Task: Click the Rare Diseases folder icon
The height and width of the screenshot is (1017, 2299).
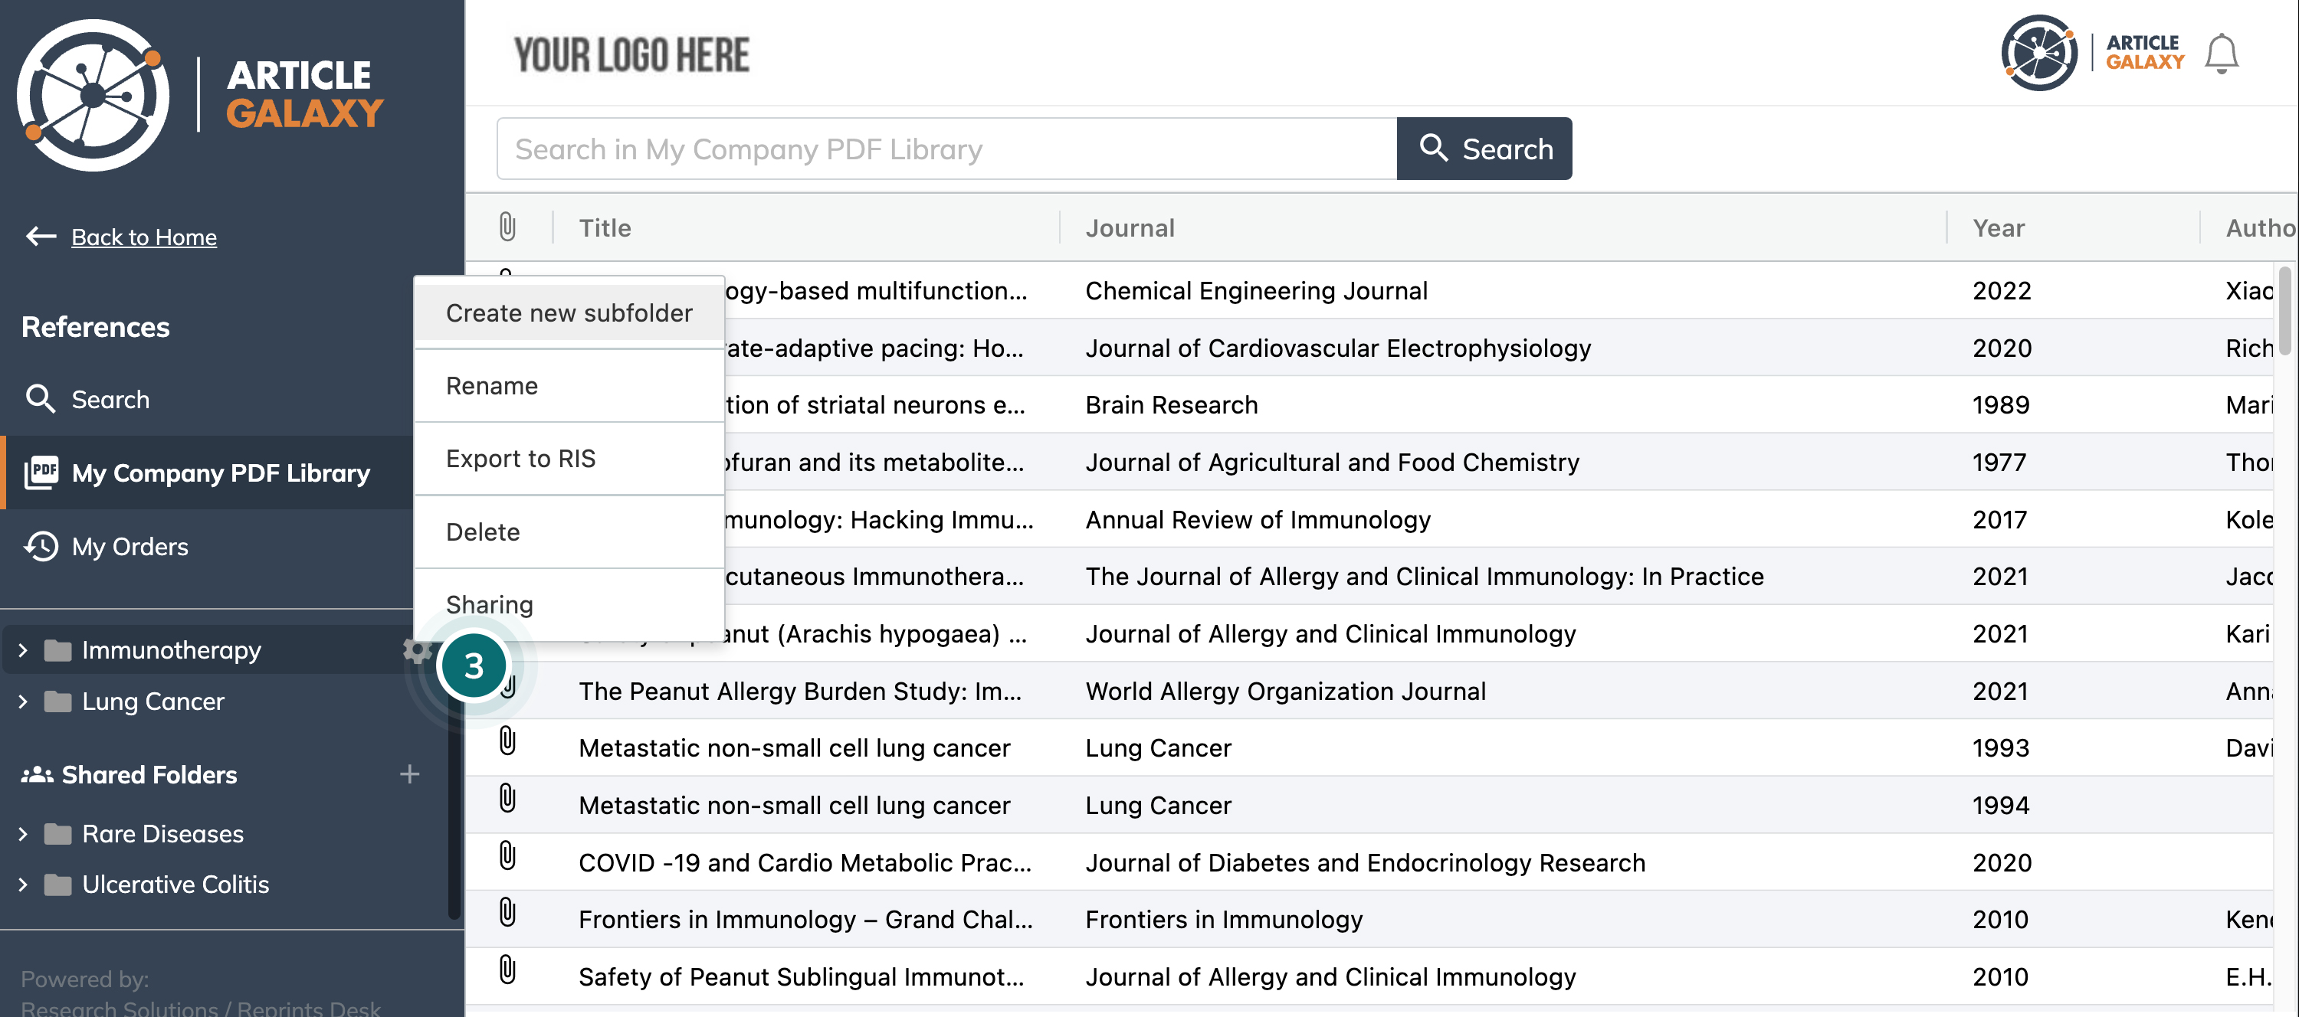Action: point(58,834)
